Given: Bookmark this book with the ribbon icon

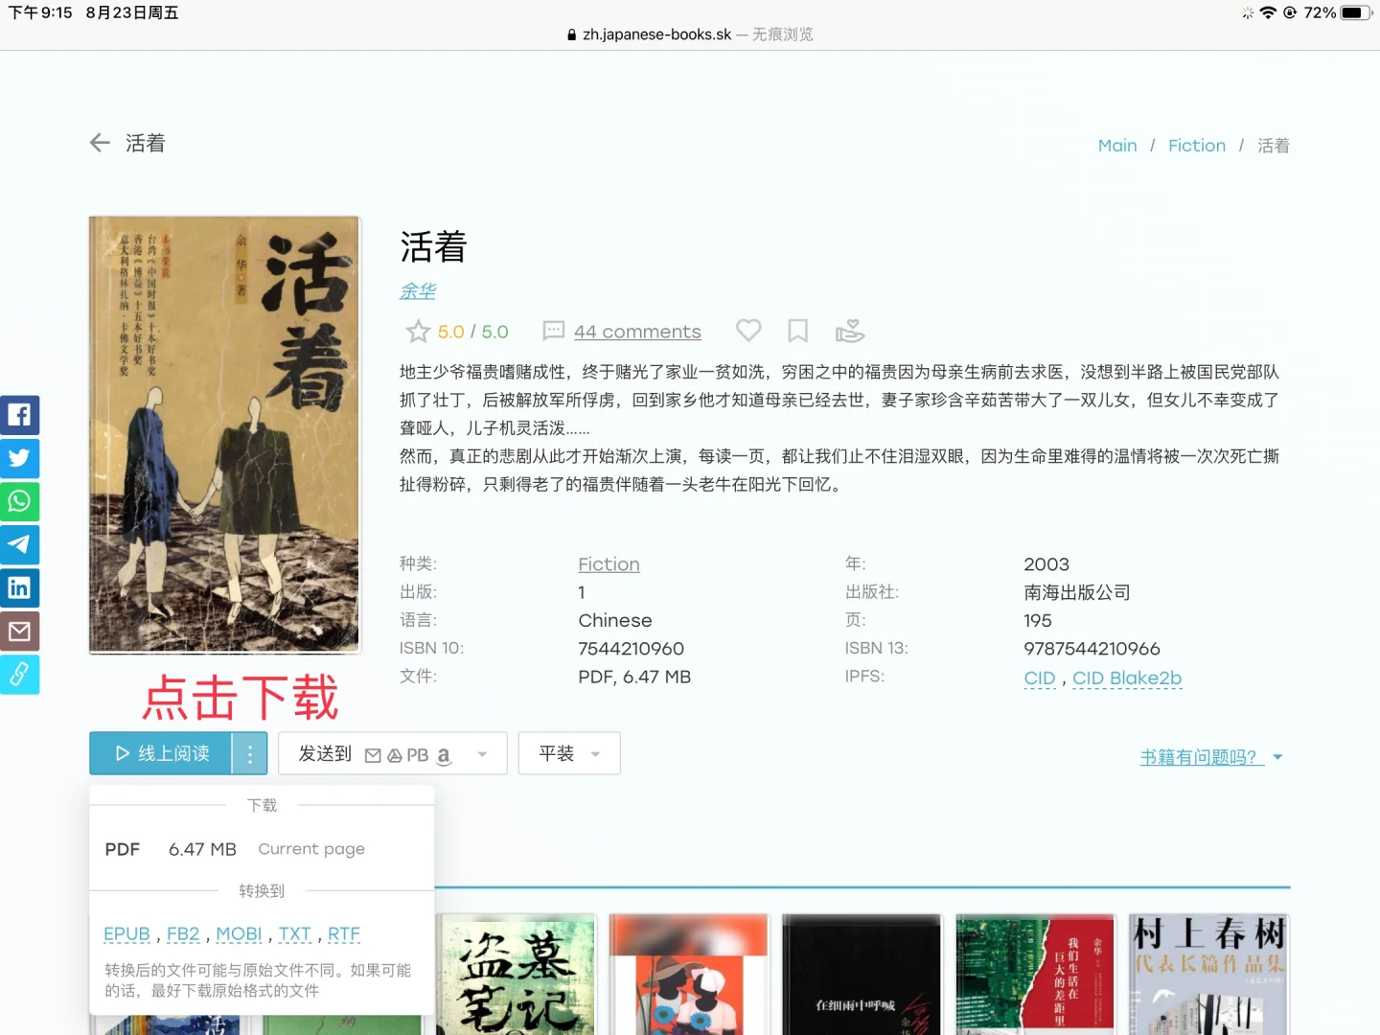Looking at the screenshot, I should click(797, 331).
